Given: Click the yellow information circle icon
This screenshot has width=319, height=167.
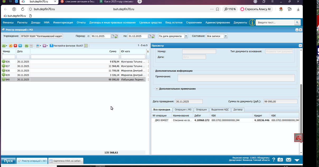Looking at the screenshot, I should tap(252, 22).
